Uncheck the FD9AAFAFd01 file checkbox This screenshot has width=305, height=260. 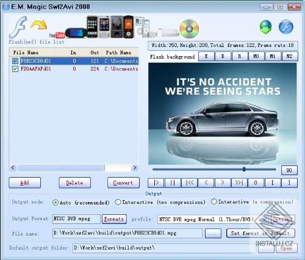tap(15, 69)
